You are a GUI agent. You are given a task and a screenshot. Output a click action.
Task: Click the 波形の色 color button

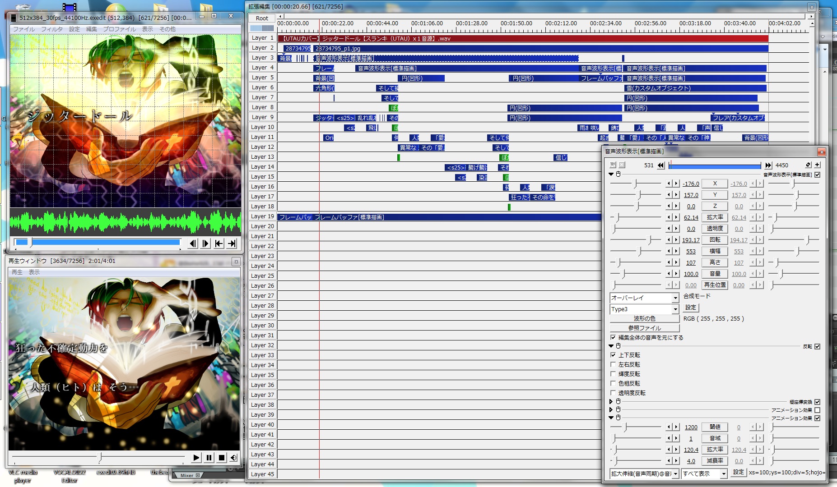pyautogui.click(x=645, y=318)
